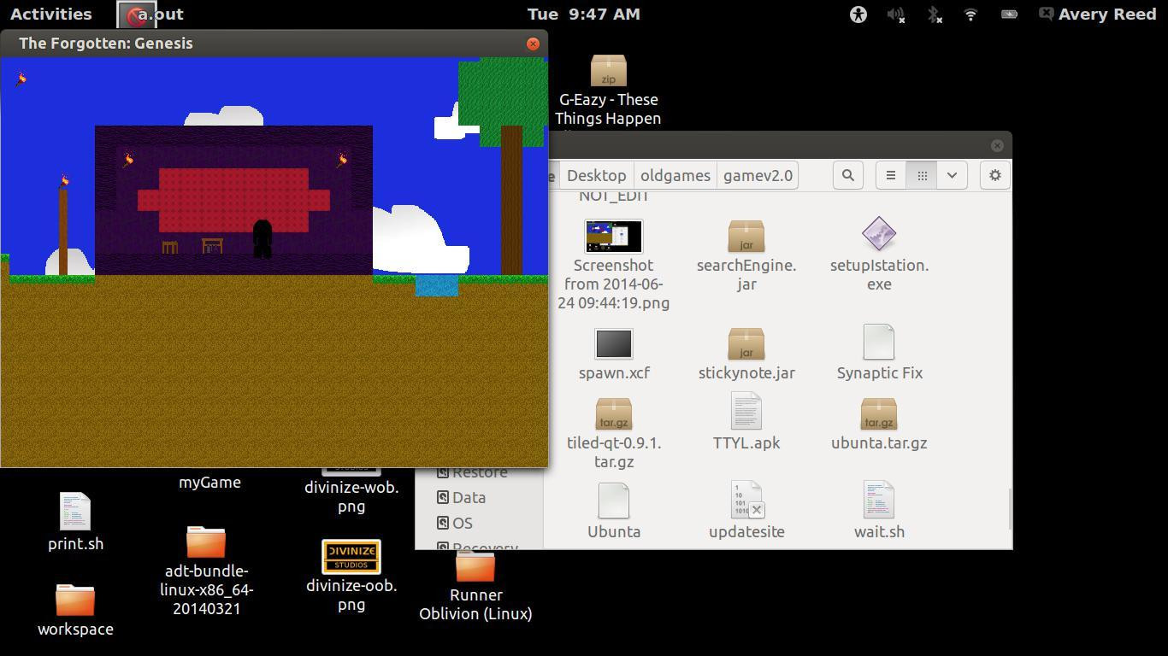Viewport: 1168px width, 656px height.
Task: Open the Avery Reed user menu
Action: 1098,14
